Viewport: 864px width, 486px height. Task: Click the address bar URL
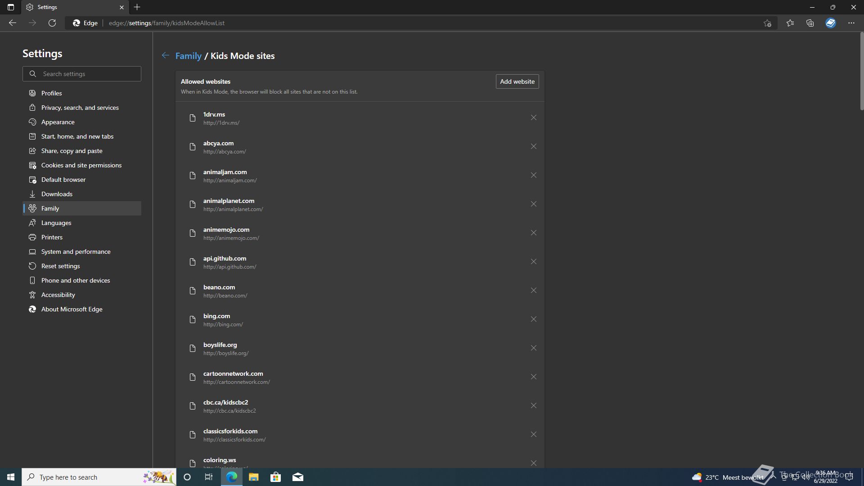166,23
